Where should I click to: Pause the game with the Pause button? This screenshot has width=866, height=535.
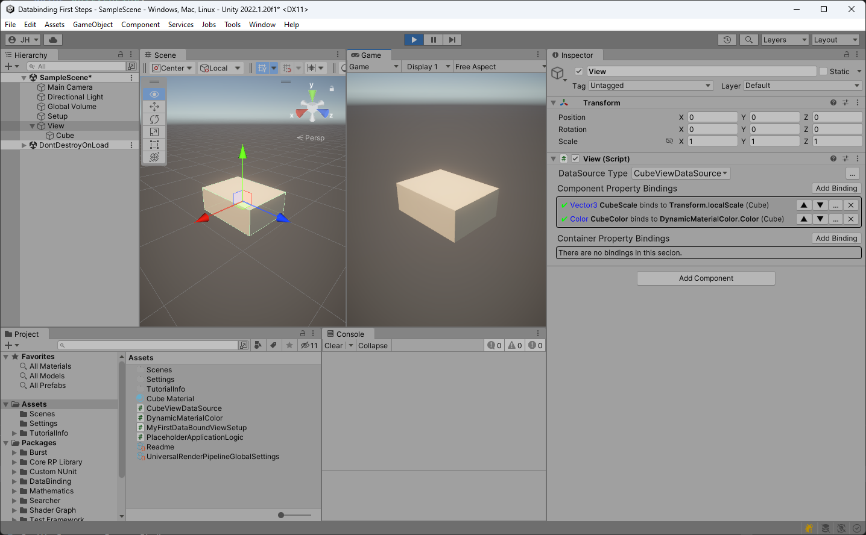433,40
